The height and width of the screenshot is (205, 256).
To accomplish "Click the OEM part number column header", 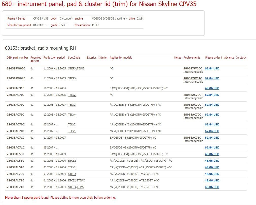I will pyautogui.click(x=18, y=58).
